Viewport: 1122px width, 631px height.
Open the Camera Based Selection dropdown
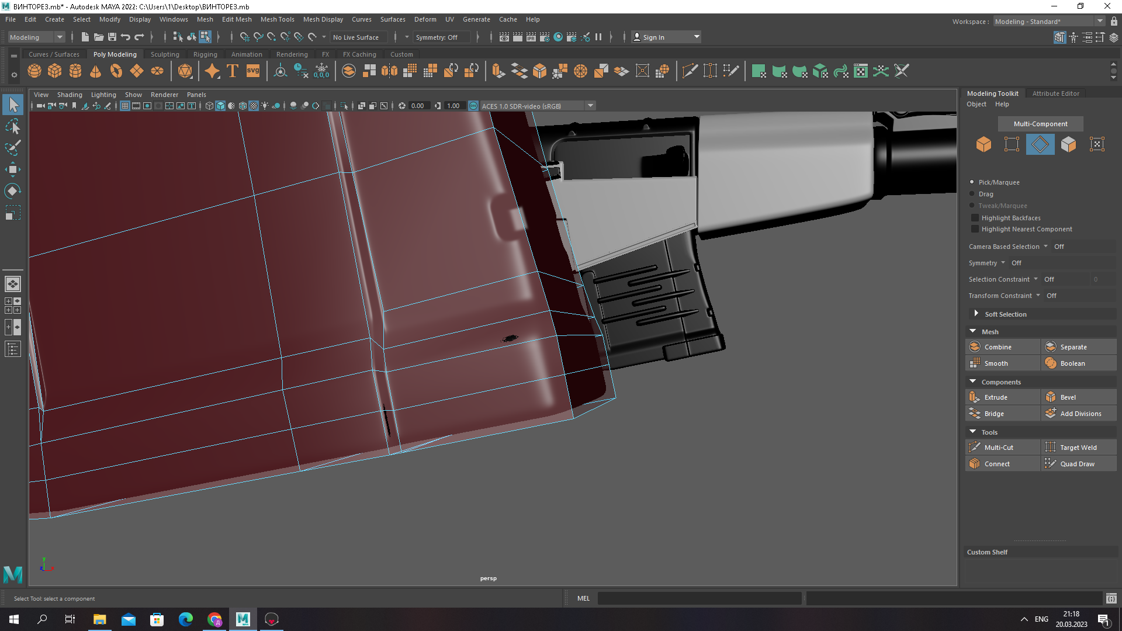(1045, 247)
